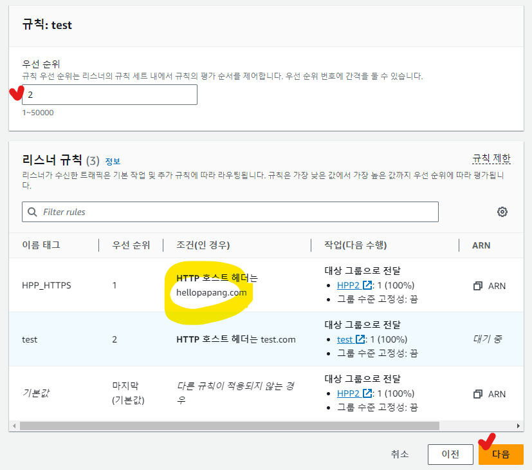The image size is (532, 470).
Task: Click external link icon beside default rule's HPP2
Action: [367, 393]
